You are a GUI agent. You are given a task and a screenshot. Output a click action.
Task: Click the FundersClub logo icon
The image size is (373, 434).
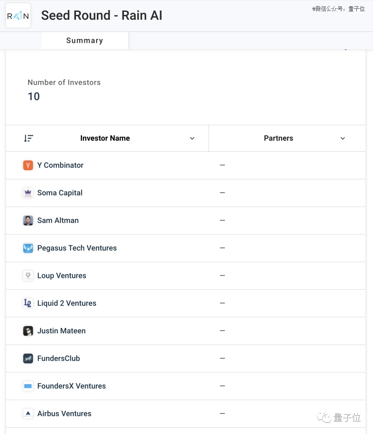[x=28, y=359]
